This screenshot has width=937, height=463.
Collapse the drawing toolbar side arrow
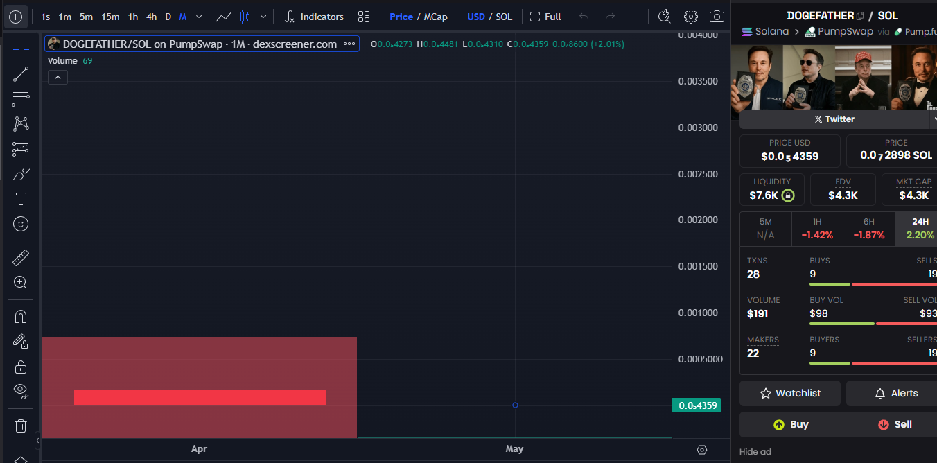[37, 440]
